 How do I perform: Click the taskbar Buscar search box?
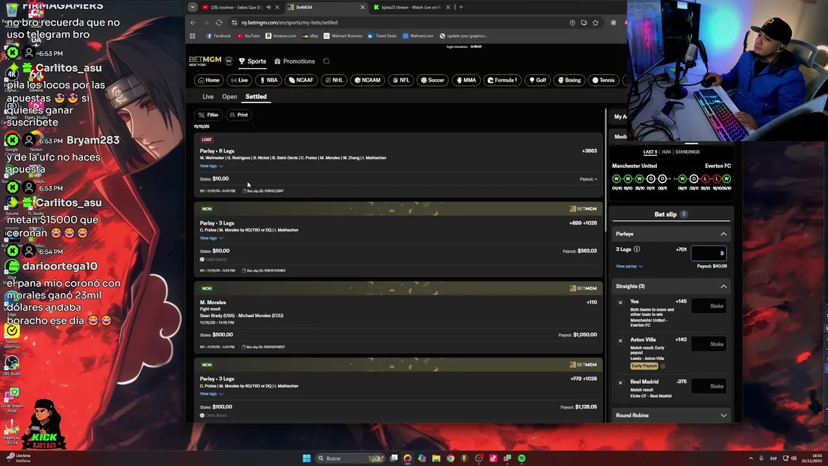[x=351, y=458]
